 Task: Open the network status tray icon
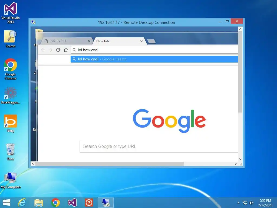point(245,203)
